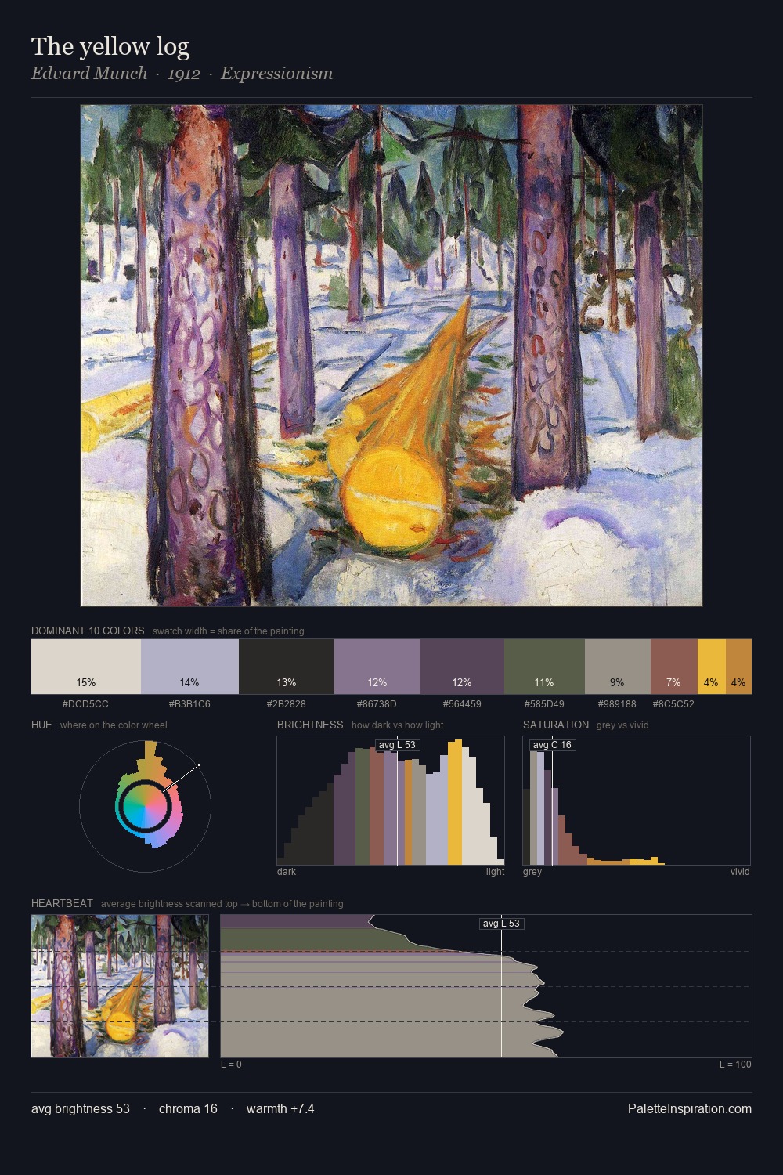Click the saturation histogram chart

637,801
